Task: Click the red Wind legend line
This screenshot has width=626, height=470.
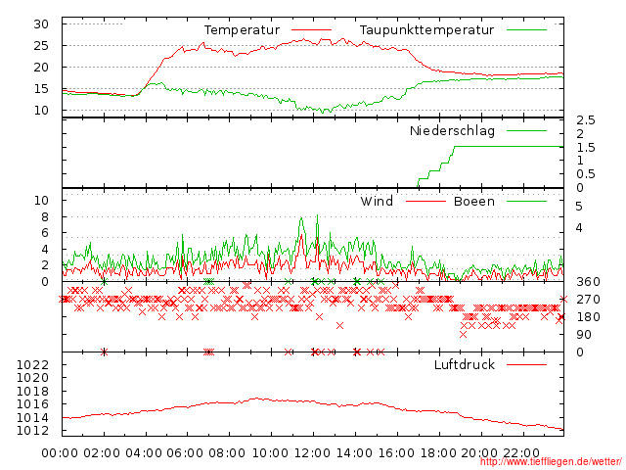Action: coord(425,201)
